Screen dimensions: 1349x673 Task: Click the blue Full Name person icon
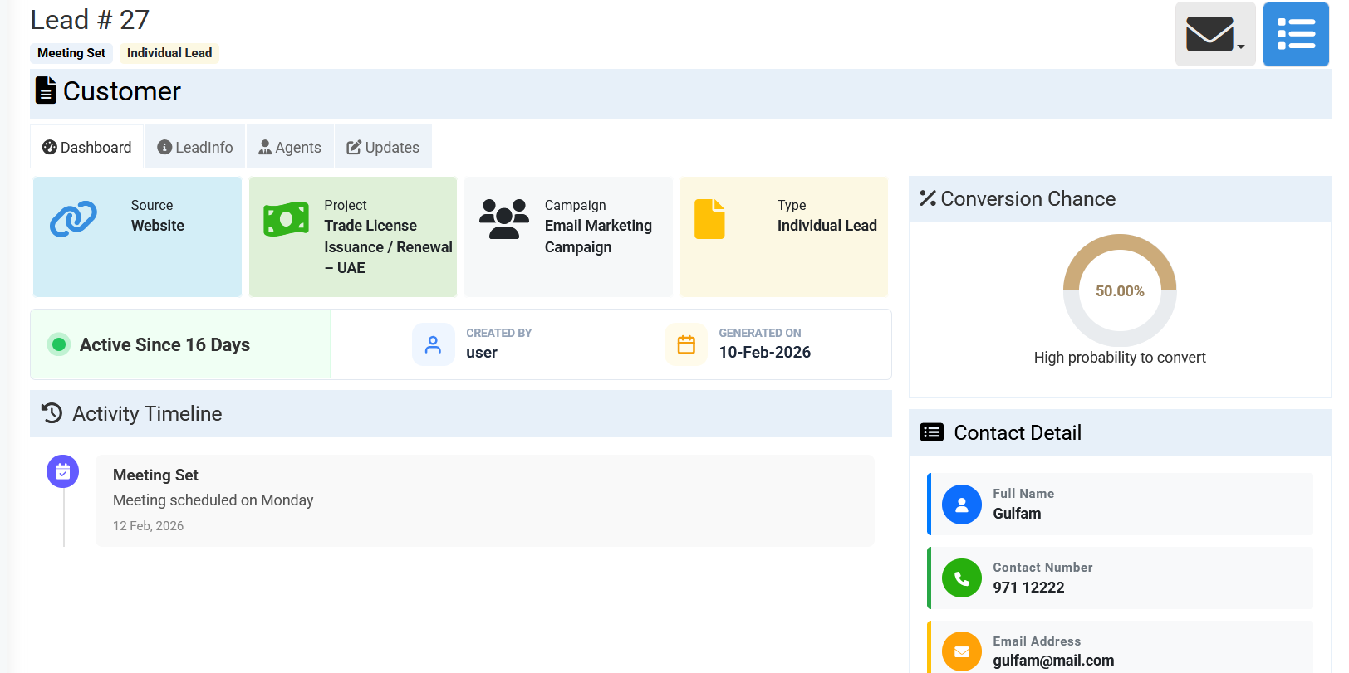coord(961,505)
